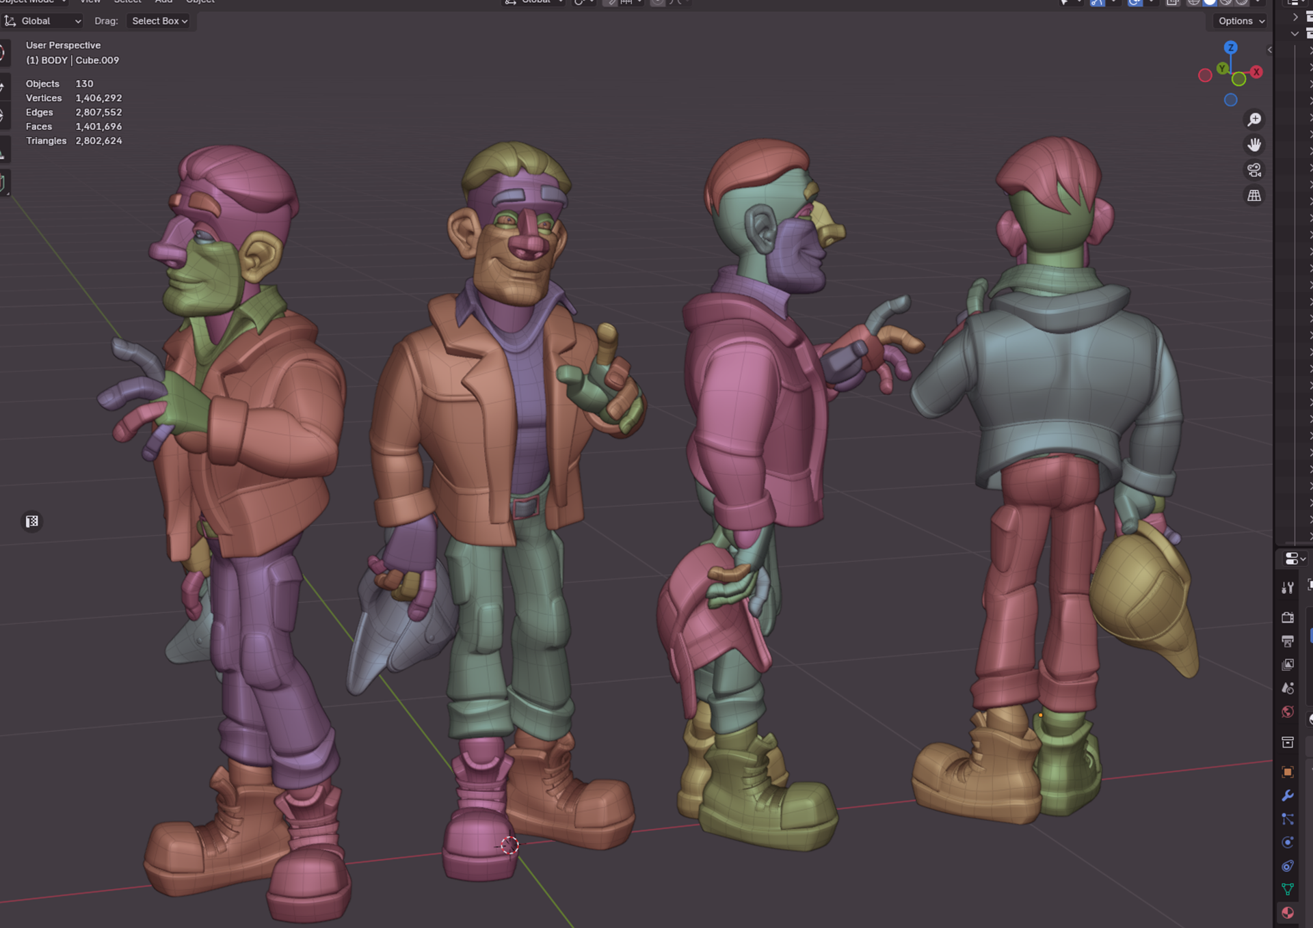Screen dimensions: 1313x928
Task: Open the Render properties tab
Action: (x=1288, y=617)
